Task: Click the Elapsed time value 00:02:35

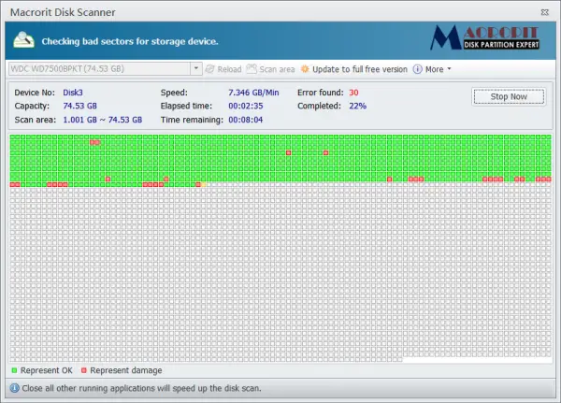Action: (245, 106)
